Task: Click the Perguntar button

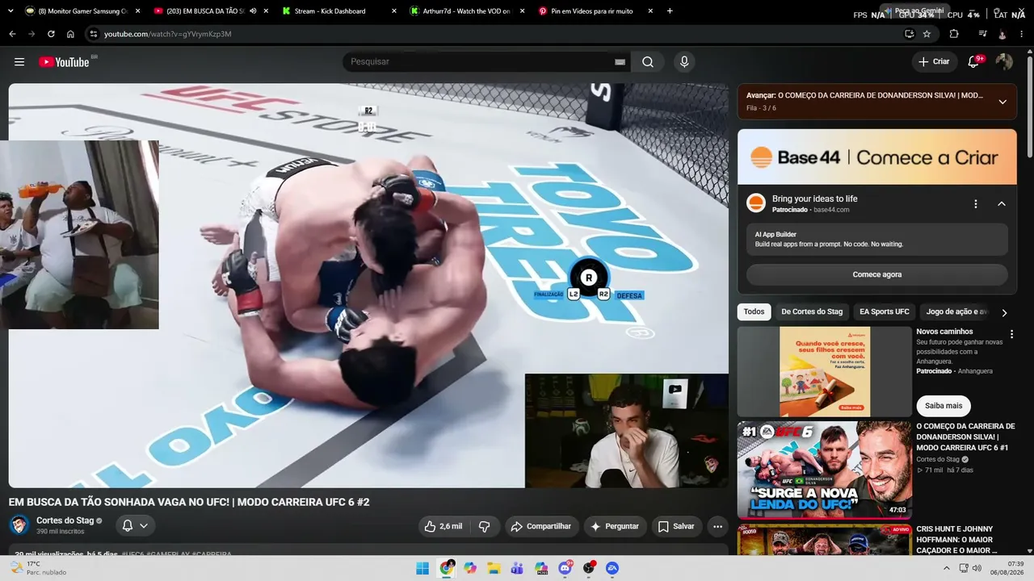Action: coord(615,526)
